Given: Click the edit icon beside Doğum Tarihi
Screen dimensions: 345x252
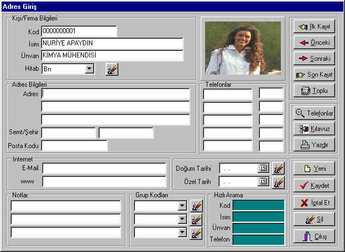Looking at the screenshot, I should point(278,168).
